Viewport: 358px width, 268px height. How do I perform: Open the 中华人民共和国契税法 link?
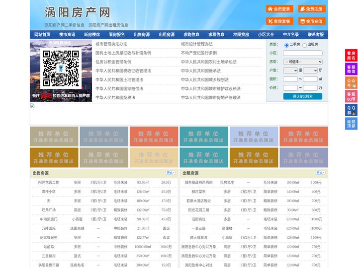click(115, 98)
